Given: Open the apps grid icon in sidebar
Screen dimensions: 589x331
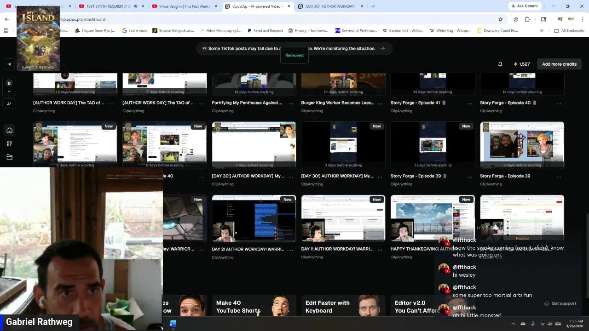Looking at the screenshot, I should coord(9,144).
